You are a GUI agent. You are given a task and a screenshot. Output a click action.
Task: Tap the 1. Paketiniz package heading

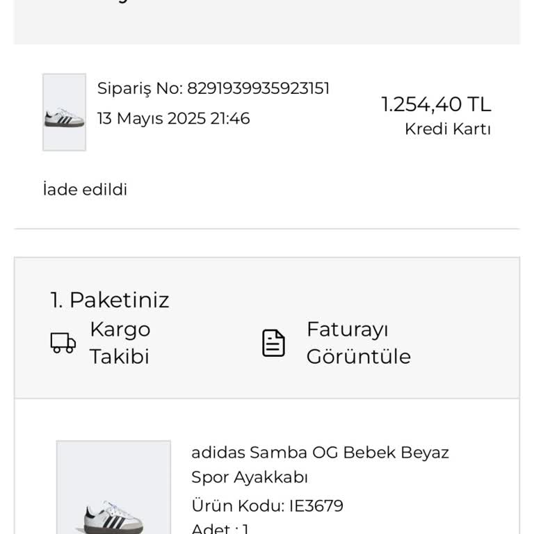[110, 300]
